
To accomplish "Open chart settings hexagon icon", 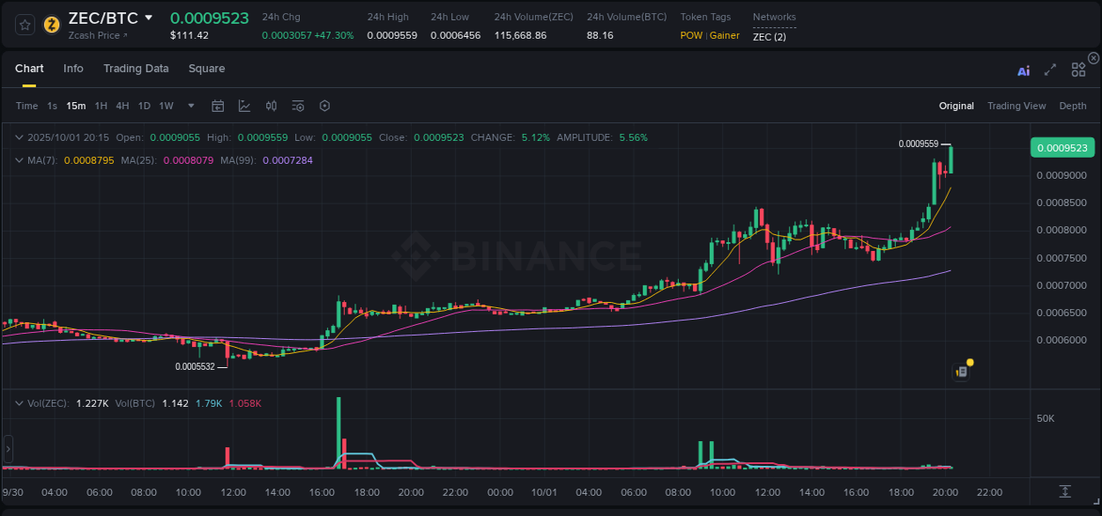I will 324,106.
